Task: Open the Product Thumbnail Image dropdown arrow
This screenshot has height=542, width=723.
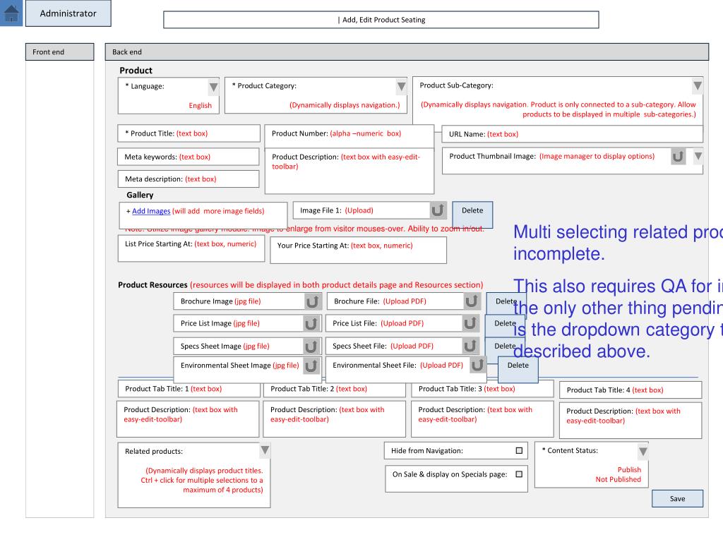Action: click(x=698, y=156)
